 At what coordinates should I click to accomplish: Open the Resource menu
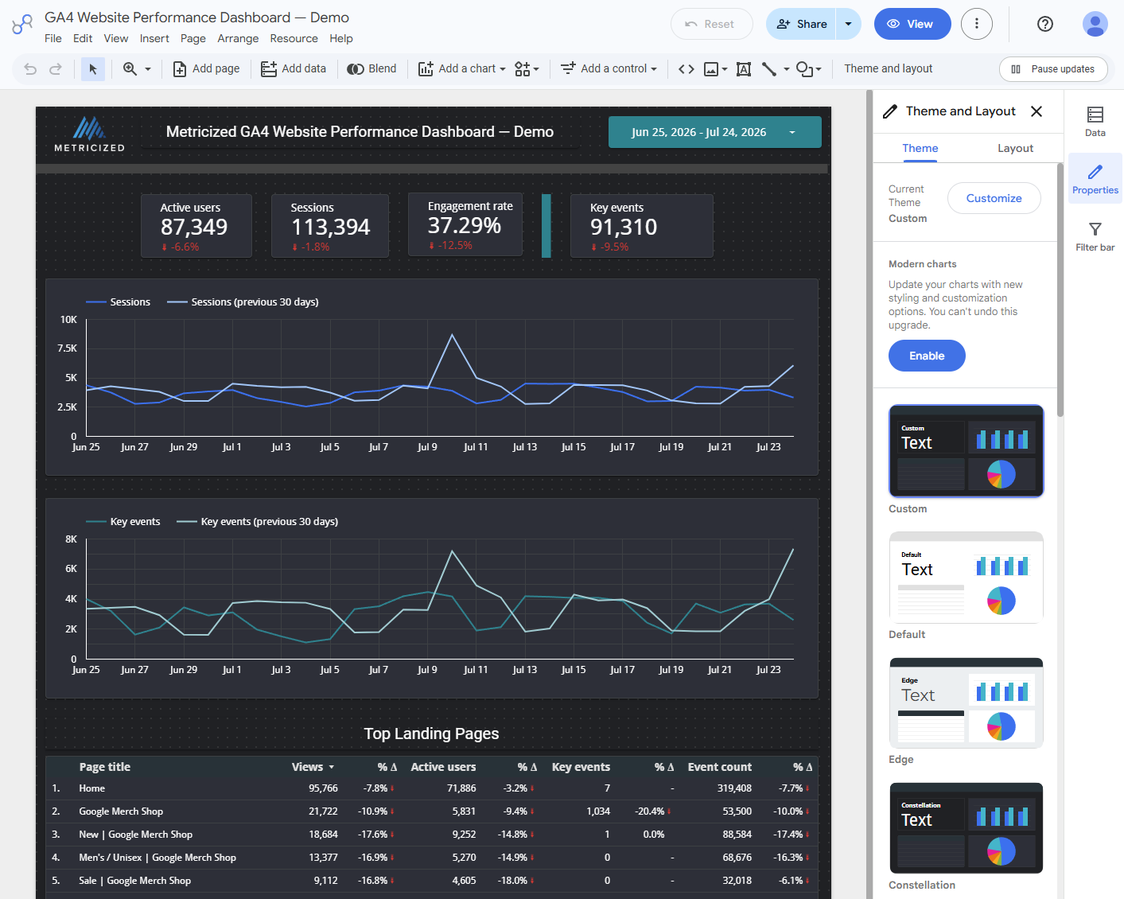tap(294, 38)
